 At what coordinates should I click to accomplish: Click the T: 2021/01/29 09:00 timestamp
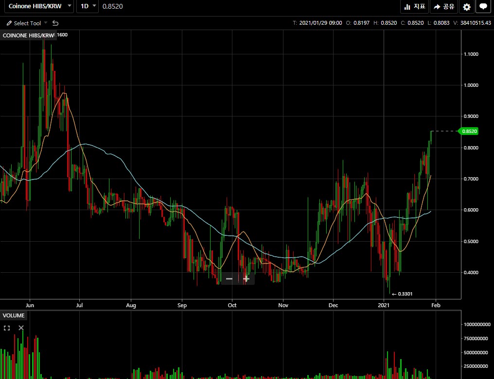tap(317, 23)
